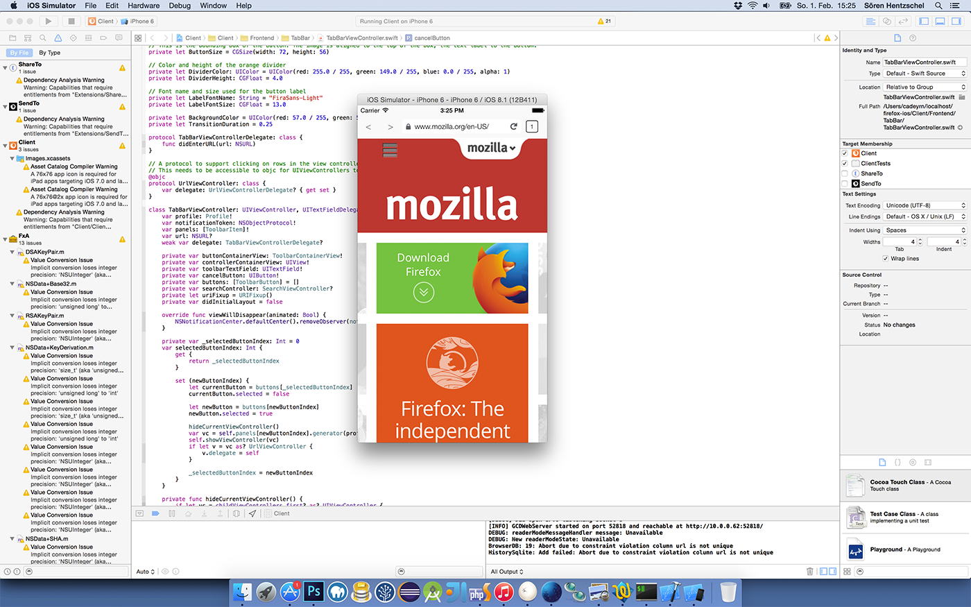This screenshot has height=607, width=971.
Task: Toggle the Wrap lines checkbox
Action: [886, 259]
